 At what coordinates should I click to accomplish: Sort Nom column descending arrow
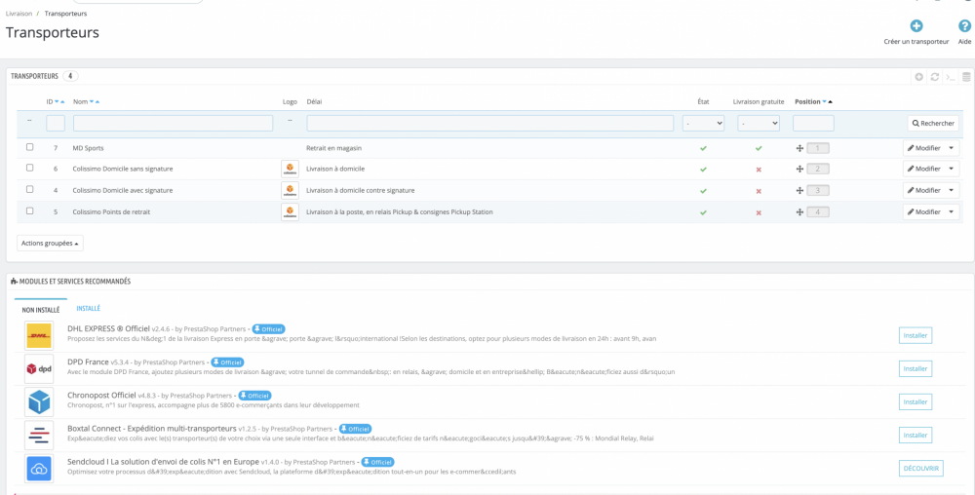point(92,102)
